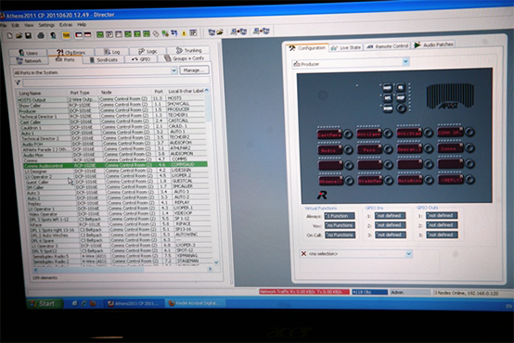
Task: Open the Groups + Confs tab
Action: pyautogui.click(x=185, y=58)
